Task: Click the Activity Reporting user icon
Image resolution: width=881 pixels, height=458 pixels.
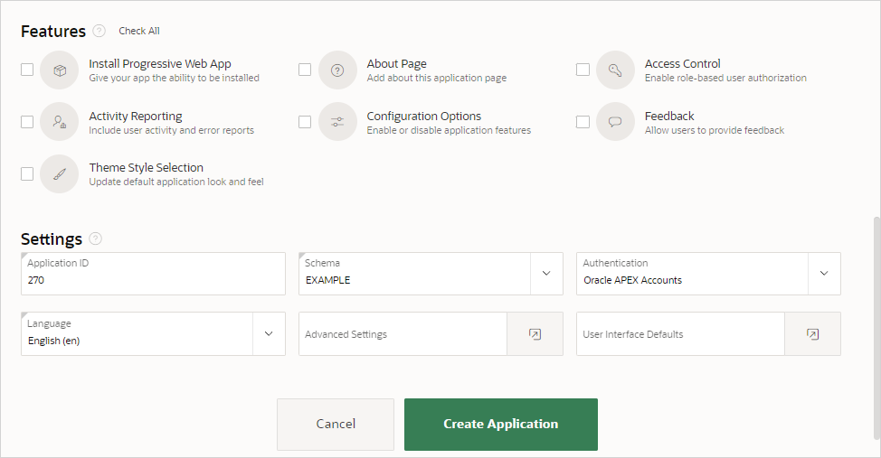Action: click(x=59, y=122)
